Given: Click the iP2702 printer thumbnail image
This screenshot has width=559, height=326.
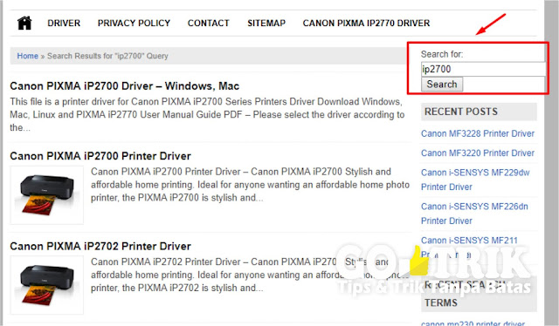Looking at the screenshot, I should pyautogui.click(x=46, y=285).
